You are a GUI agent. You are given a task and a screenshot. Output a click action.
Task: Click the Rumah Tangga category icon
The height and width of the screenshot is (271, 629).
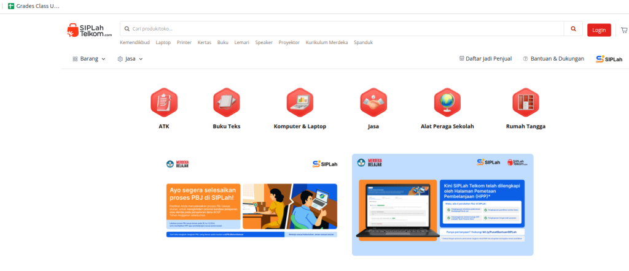[526, 102]
